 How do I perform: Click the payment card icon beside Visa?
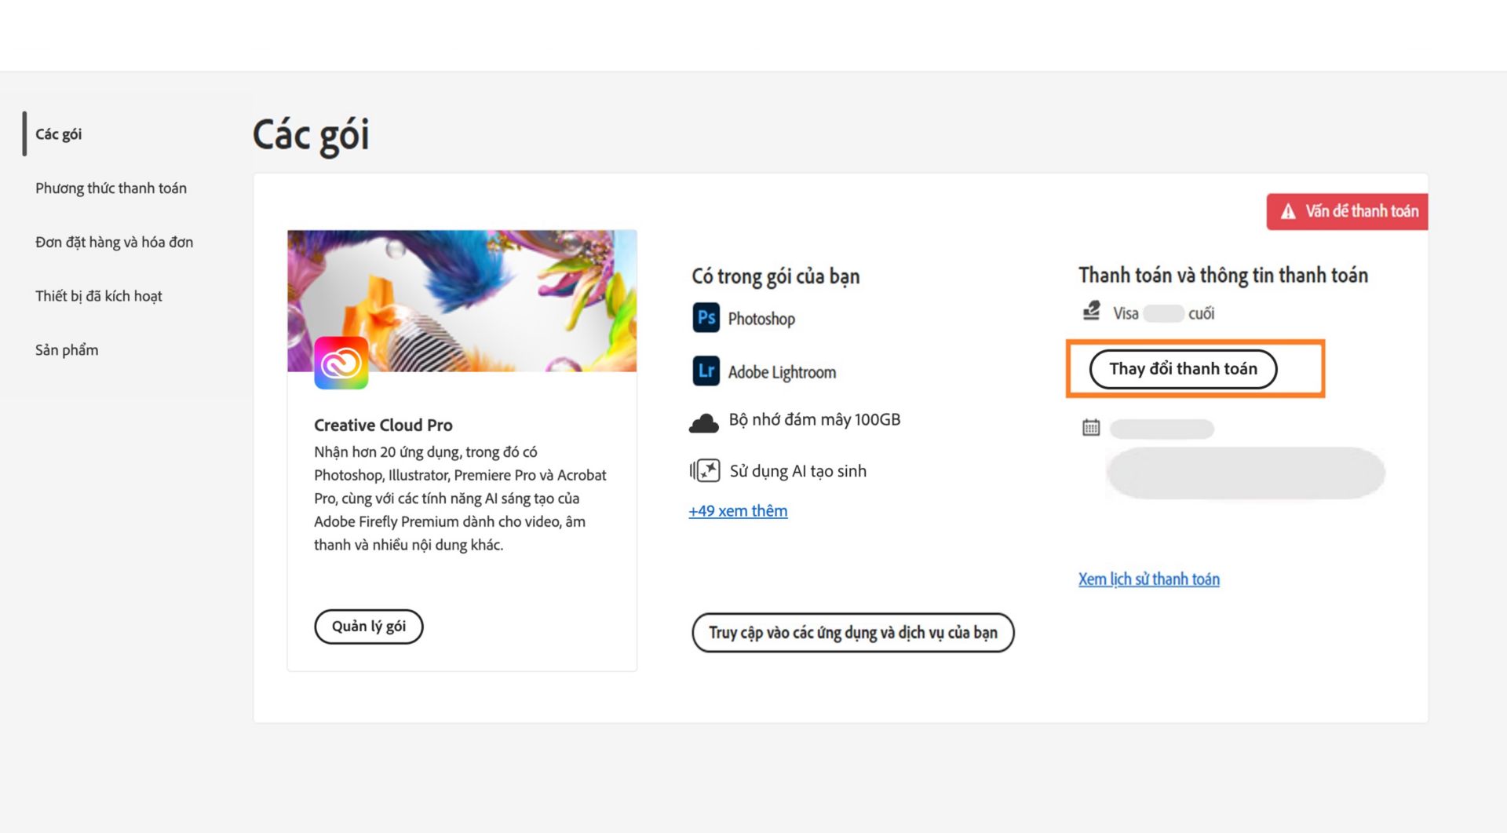[1091, 312]
